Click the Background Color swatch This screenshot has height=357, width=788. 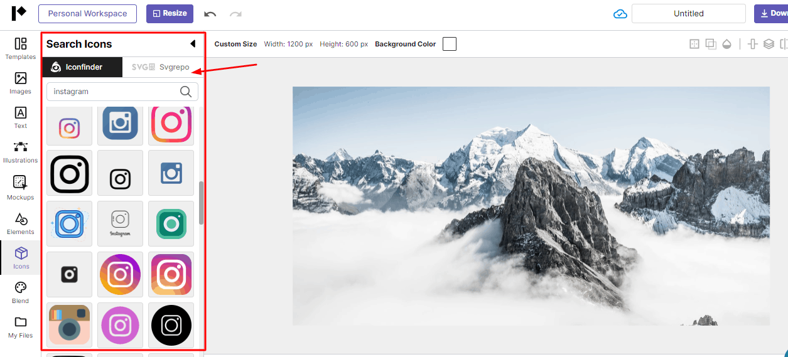click(449, 44)
